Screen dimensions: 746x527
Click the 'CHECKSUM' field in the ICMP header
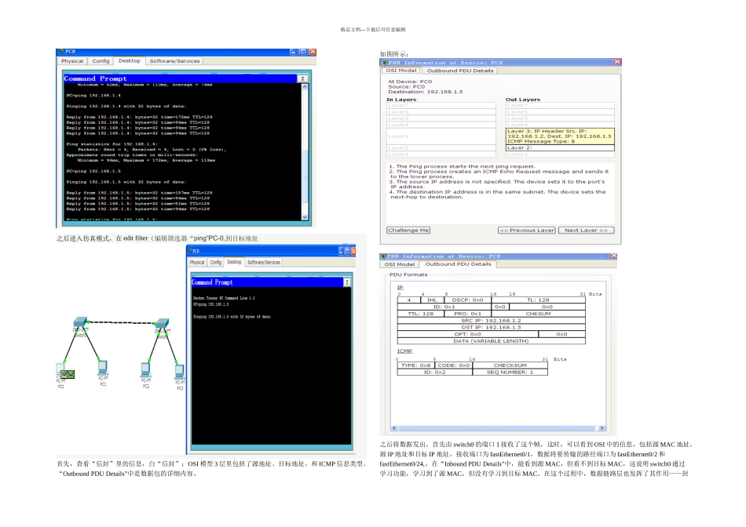tap(510, 365)
